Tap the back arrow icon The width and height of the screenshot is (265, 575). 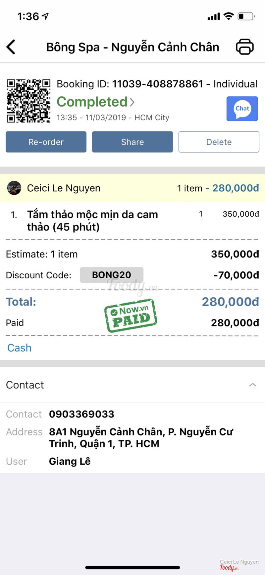tap(11, 47)
